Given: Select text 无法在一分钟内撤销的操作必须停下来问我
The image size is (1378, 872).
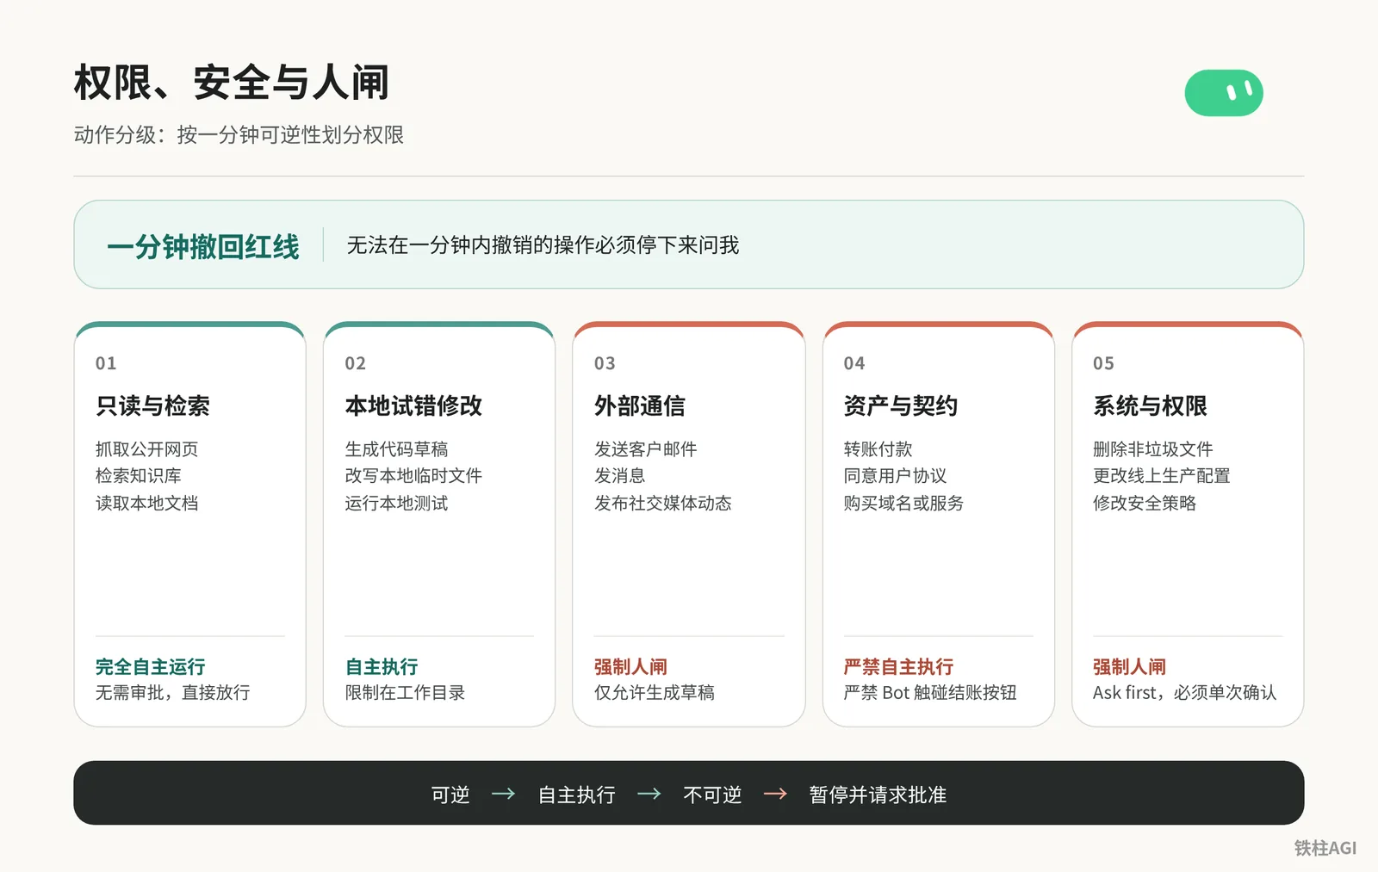Looking at the screenshot, I should 543,245.
